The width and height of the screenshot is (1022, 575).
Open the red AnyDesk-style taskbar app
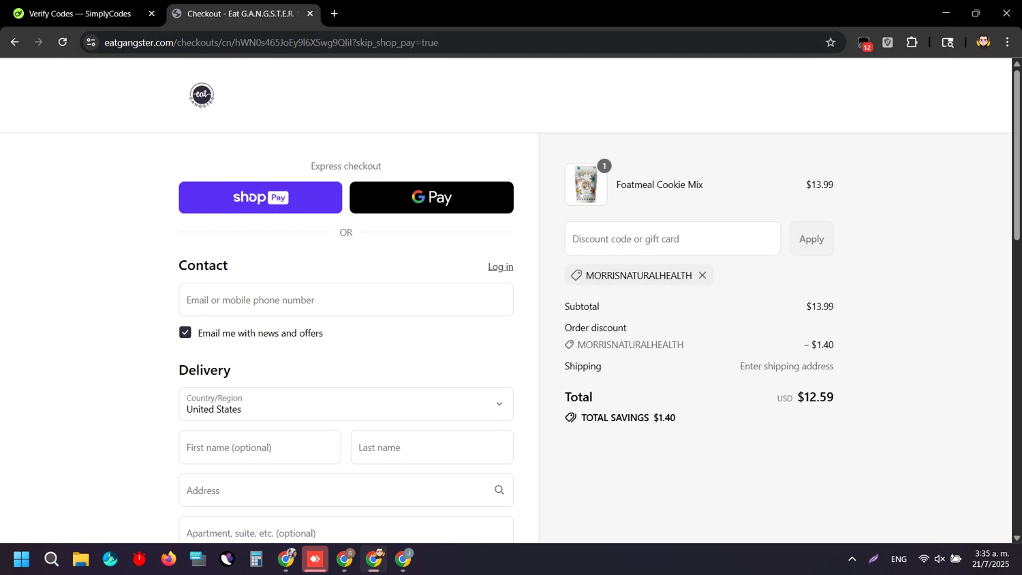[x=315, y=559]
